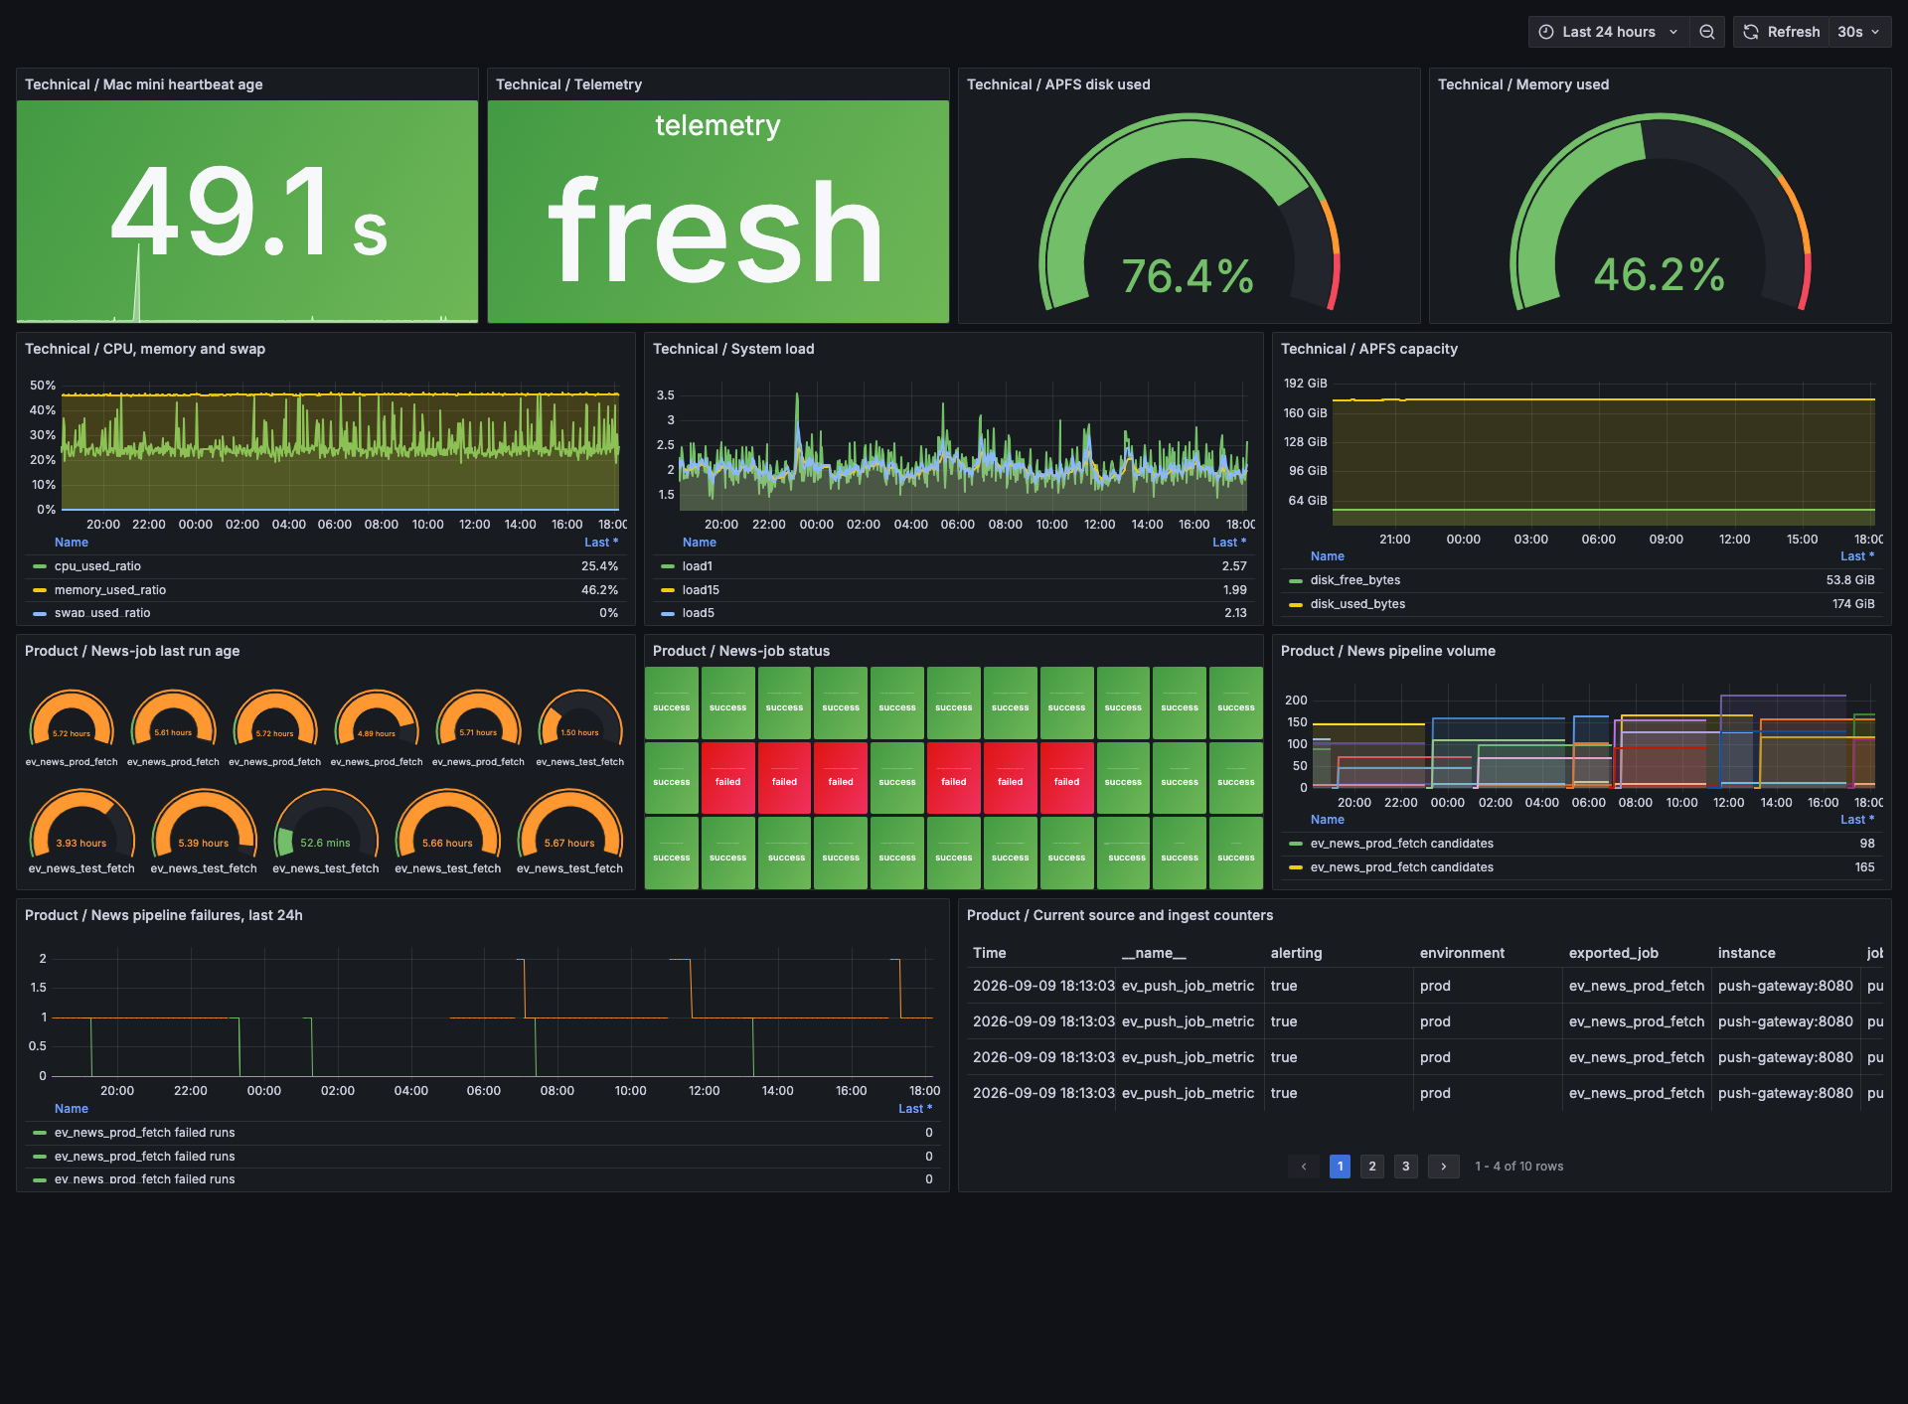The height and width of the screenshot is (1404, 1908).
Task: Sort by Last * in System load legend
Action: [x=1229, y=543]
